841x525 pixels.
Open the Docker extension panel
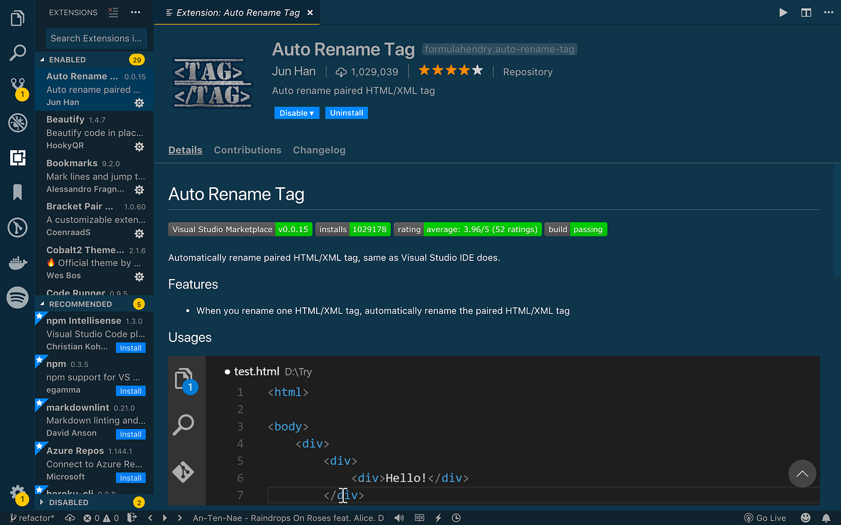[x=17, y=262]
